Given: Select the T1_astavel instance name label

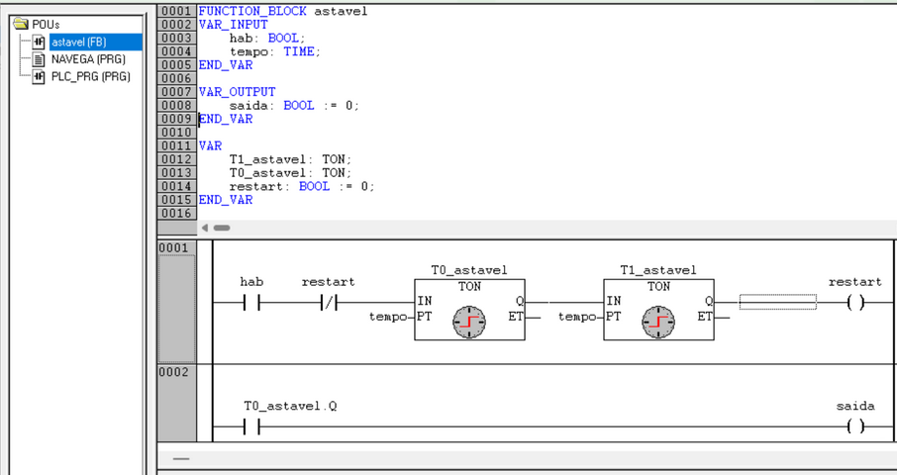Looking at the screenshot, I should coord(658,270).
